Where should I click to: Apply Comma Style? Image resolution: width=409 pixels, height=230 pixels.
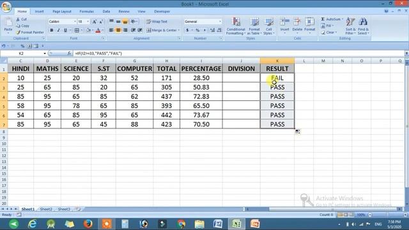(204, 30)
